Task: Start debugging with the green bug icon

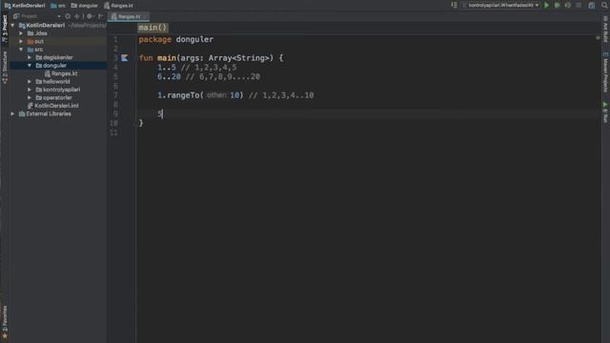Action: (x=557, y=6)
